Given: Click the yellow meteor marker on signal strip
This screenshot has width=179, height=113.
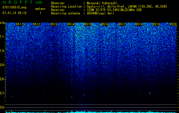Looking at the screenshot, I should pyautogui.click(x=12, y=112).
